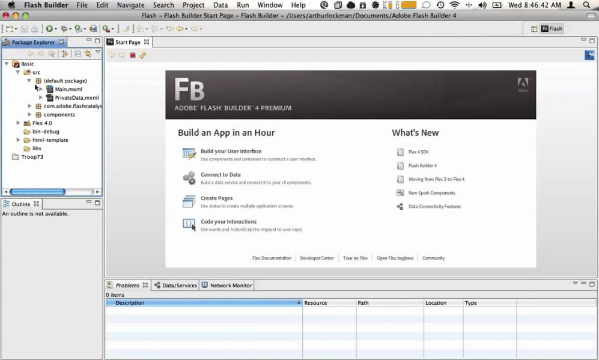
Task: Collapse the Basic project node
Action: pos(7,64)
